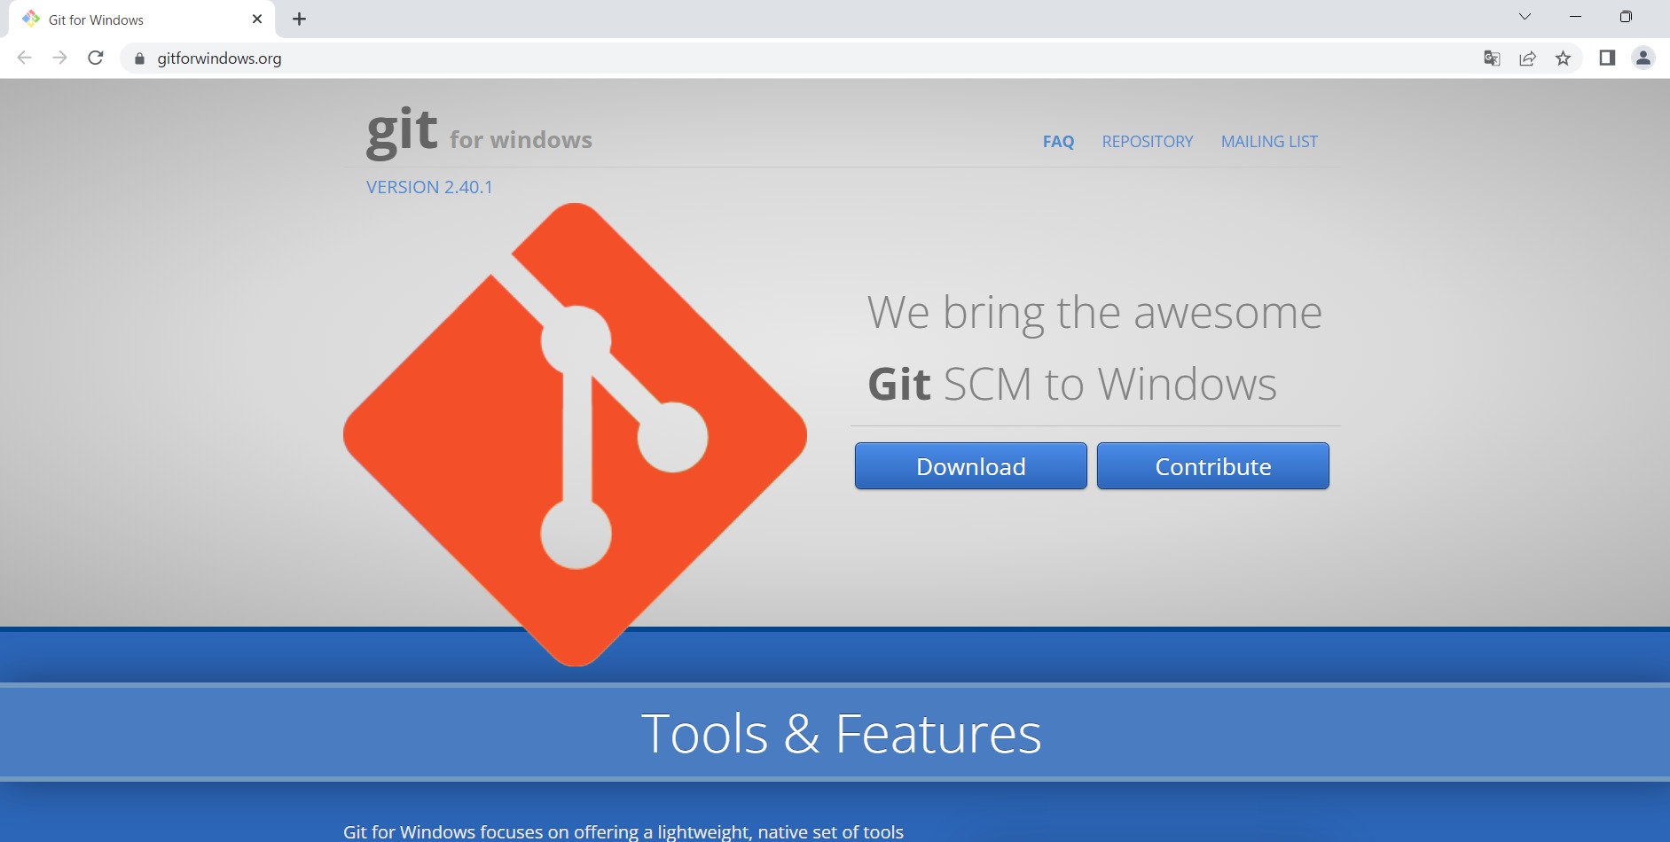Open the MAILING LIST navigation link
Viewport: 1670px width, 842px height.
[1269, 141]
